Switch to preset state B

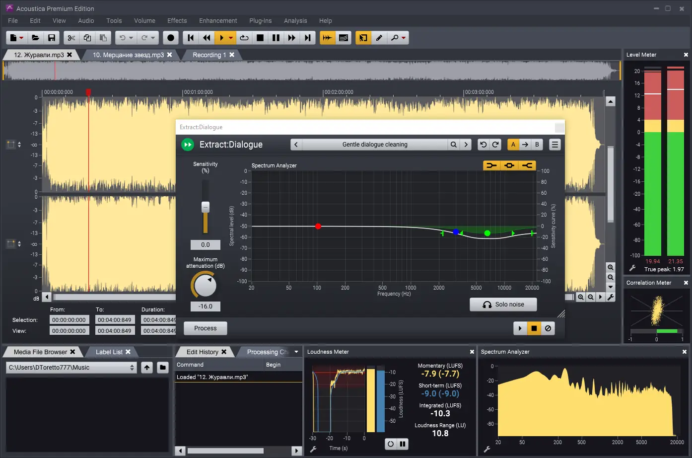[x=537, y=144]
